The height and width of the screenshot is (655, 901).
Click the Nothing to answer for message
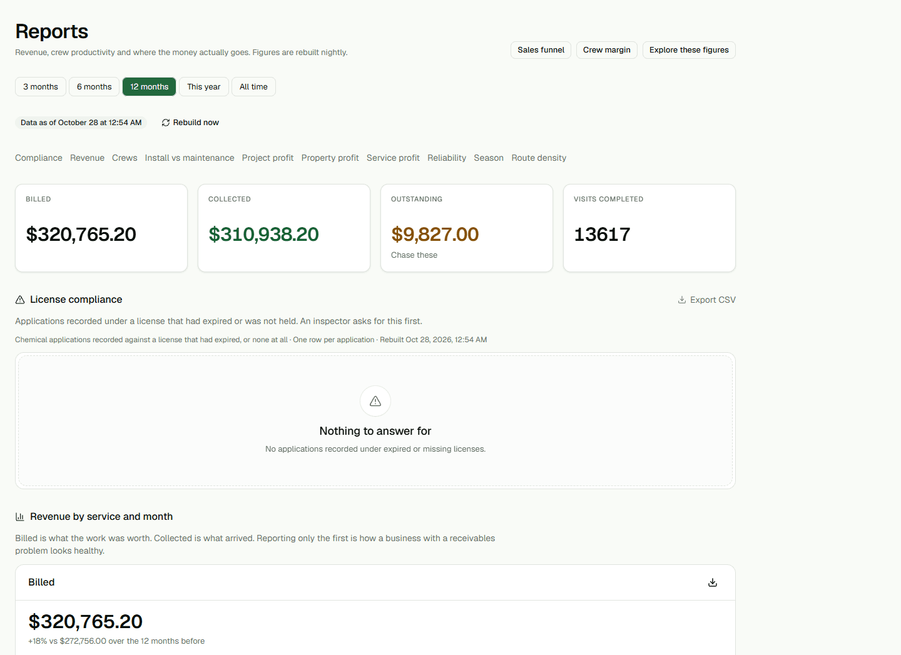point(375,431)
